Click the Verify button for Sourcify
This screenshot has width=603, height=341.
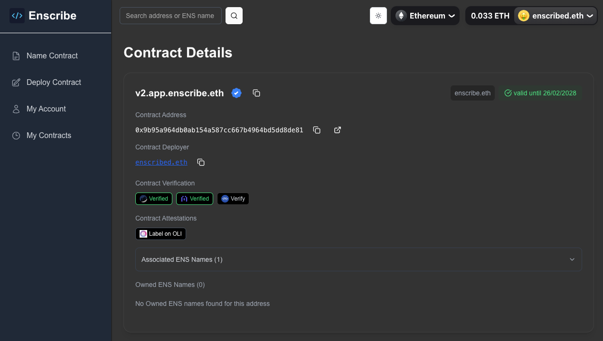[x=233, y=198]
